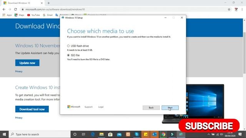
Task: Open Action Center notifications
Action: point(240,134)
